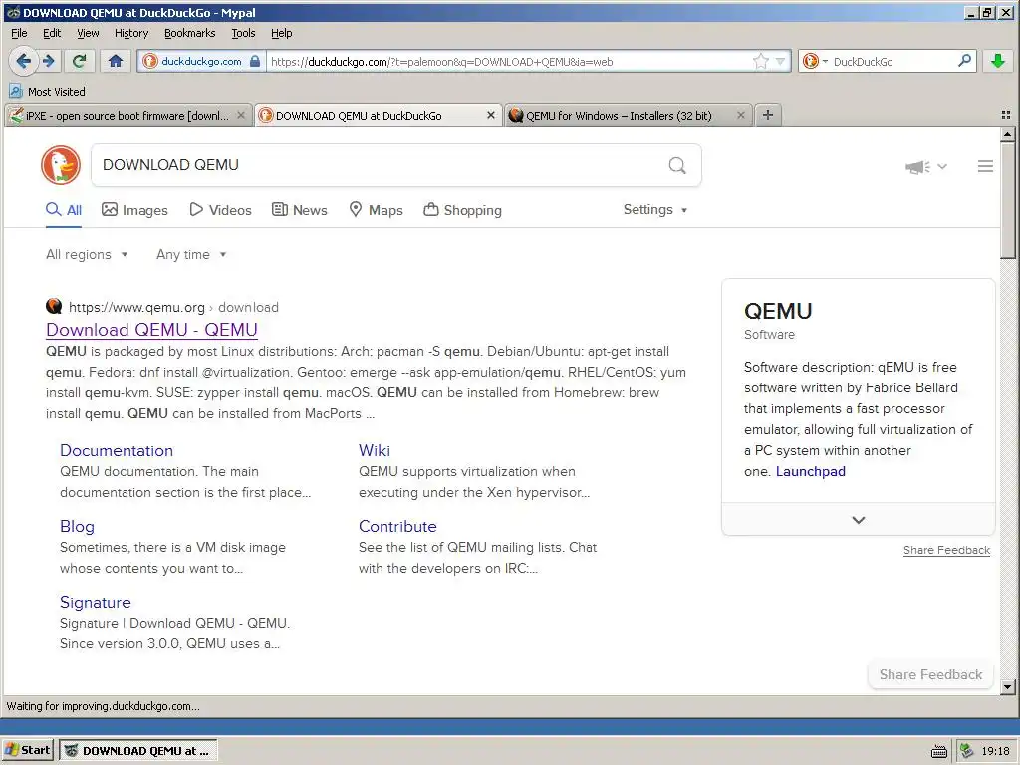
Task: Expand the QEMU info panel chevron
Action: (858, 520)
